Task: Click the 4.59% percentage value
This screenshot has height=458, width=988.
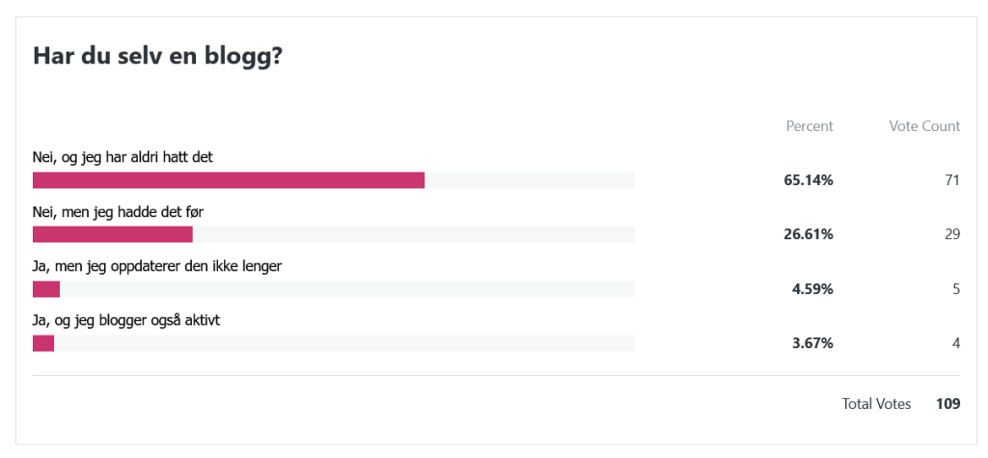Action: [x=812, y=289]
